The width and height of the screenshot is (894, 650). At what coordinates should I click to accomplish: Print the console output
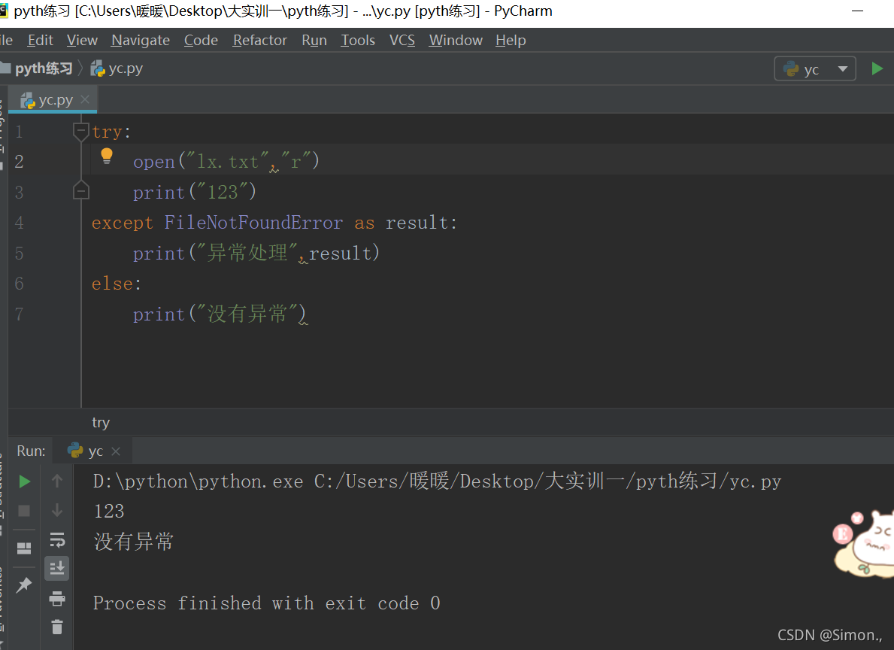pos(57,599)
